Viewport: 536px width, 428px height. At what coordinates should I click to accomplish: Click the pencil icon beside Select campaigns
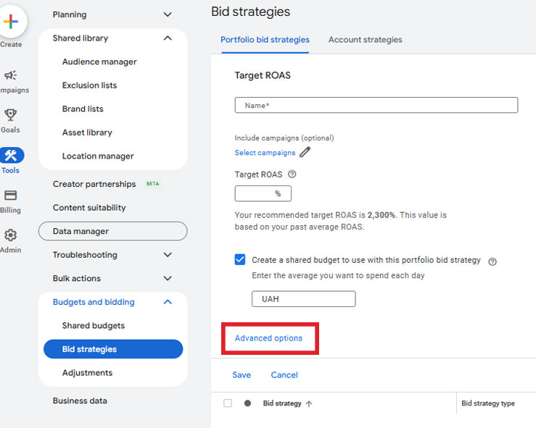pos(305,152)
